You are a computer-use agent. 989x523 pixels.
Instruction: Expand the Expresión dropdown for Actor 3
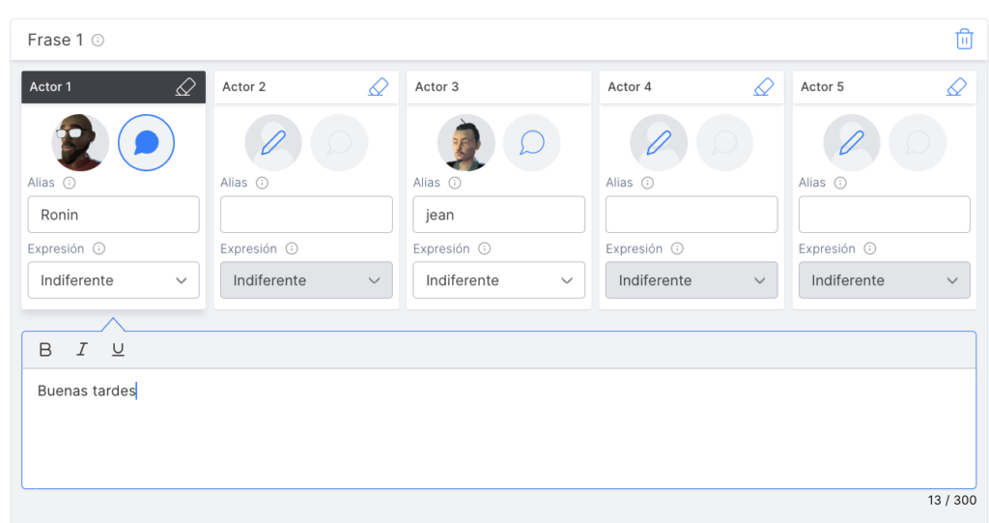click(498, 280)
